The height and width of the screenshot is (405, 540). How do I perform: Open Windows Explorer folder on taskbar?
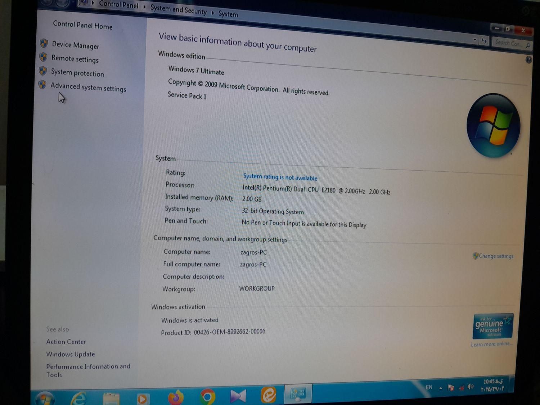111,399
